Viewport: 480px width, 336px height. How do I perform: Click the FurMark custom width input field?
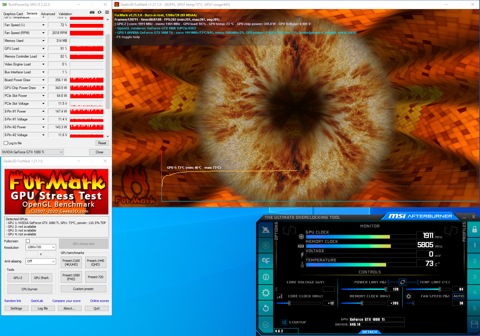[32, 254]
